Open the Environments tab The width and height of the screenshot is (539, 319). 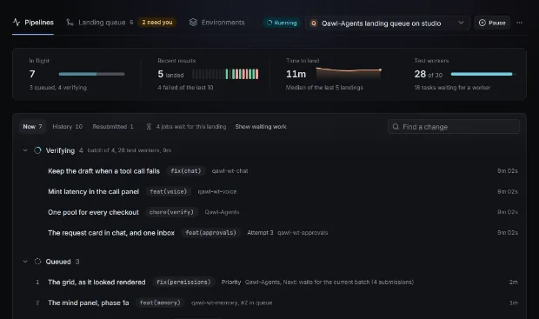(217, 23)
